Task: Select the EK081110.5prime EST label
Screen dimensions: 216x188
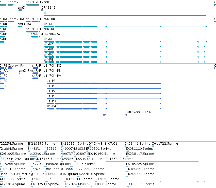Action: point(140,149)
